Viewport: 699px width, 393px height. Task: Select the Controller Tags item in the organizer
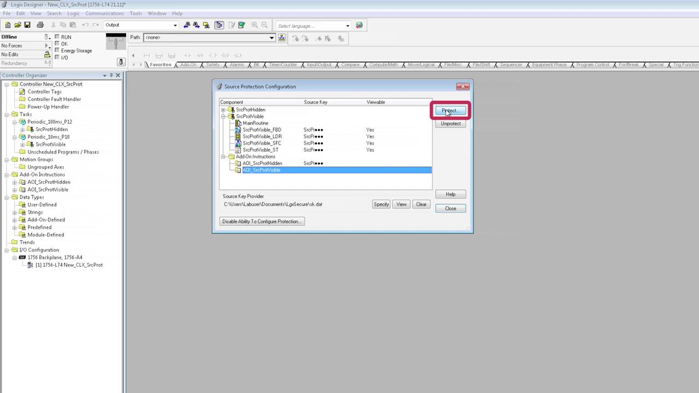click(44, 92)
